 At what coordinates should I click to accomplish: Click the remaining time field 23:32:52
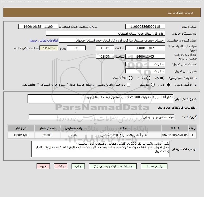[x=49, y=48]
